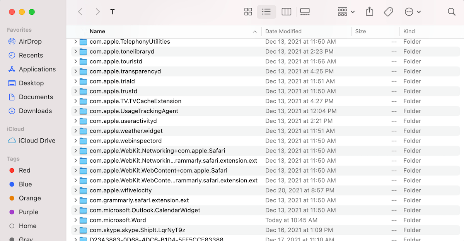Select the Blue tag
Screen dimensions: 464x241
25,184
